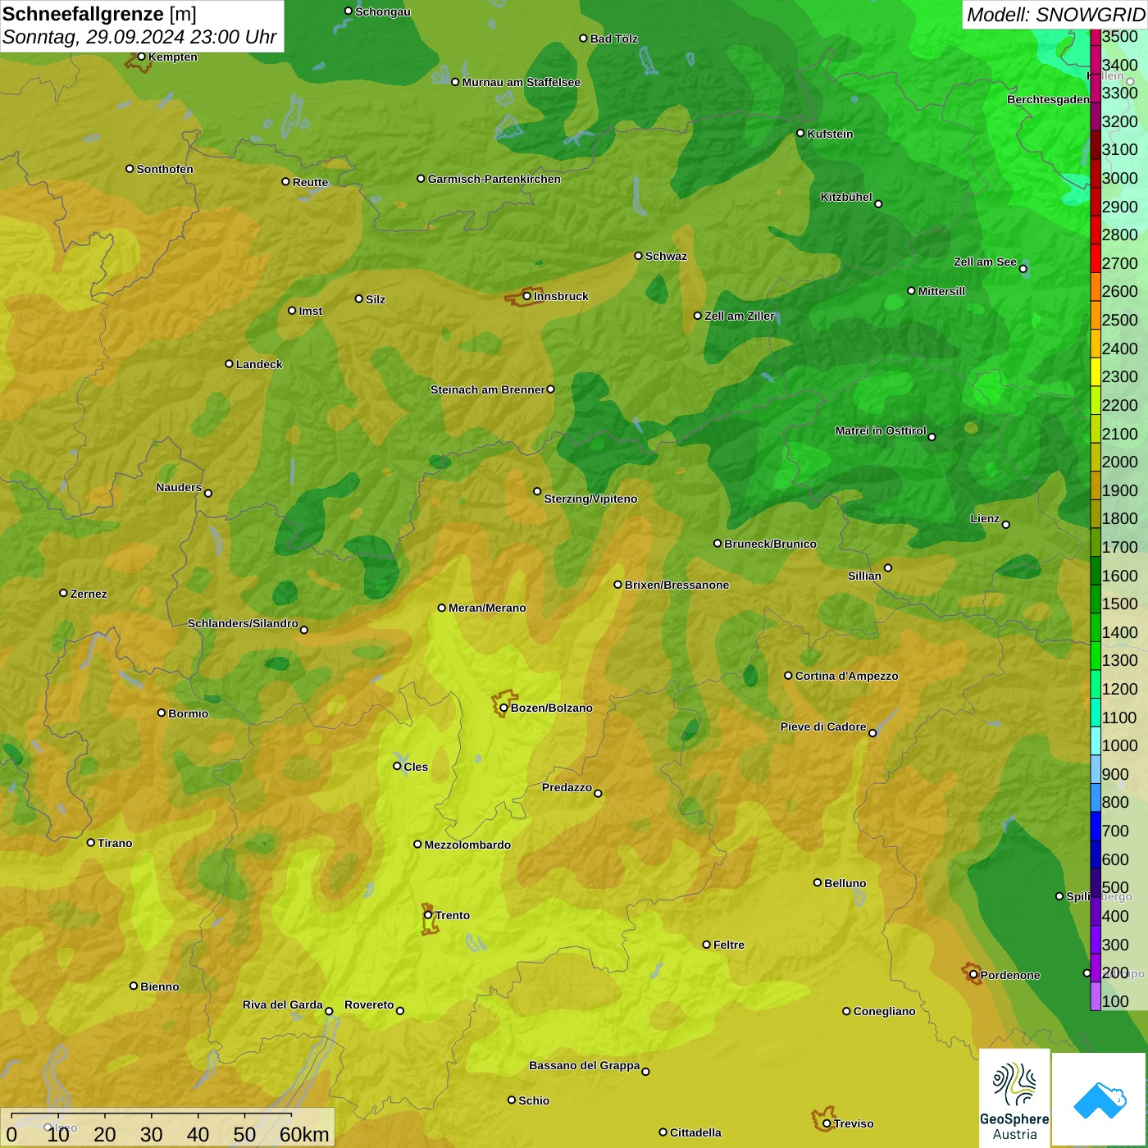This screenshot has height=1148, width=1148.
Task: Select the Sonthofen label
Action: 165,169
